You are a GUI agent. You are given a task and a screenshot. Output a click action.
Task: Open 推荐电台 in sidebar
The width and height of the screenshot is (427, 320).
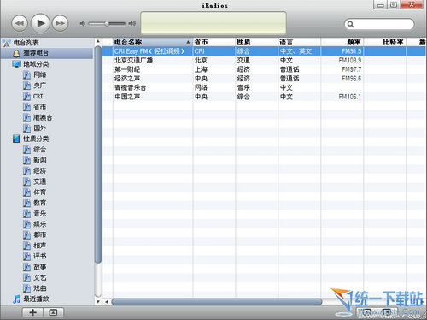36,53
